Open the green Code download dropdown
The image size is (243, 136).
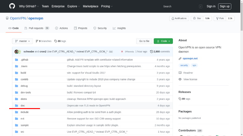(163, 41)
